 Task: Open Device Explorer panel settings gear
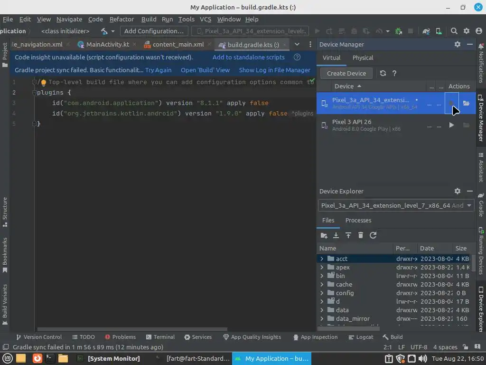coord(457,191)
